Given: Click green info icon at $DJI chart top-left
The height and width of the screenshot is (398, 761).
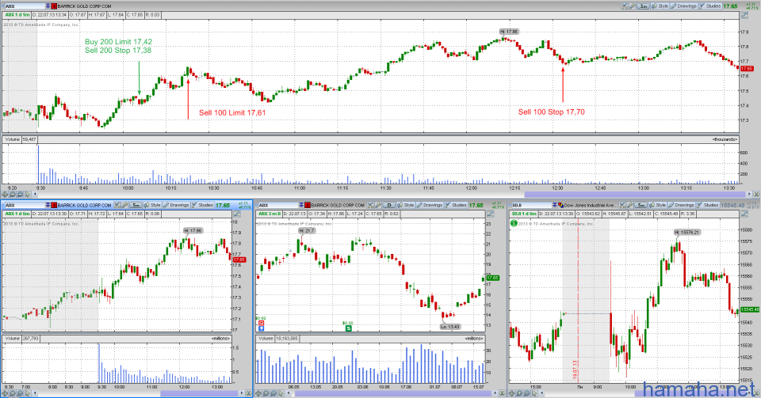Looking at the screenshot, I should [x=514, y=223].
